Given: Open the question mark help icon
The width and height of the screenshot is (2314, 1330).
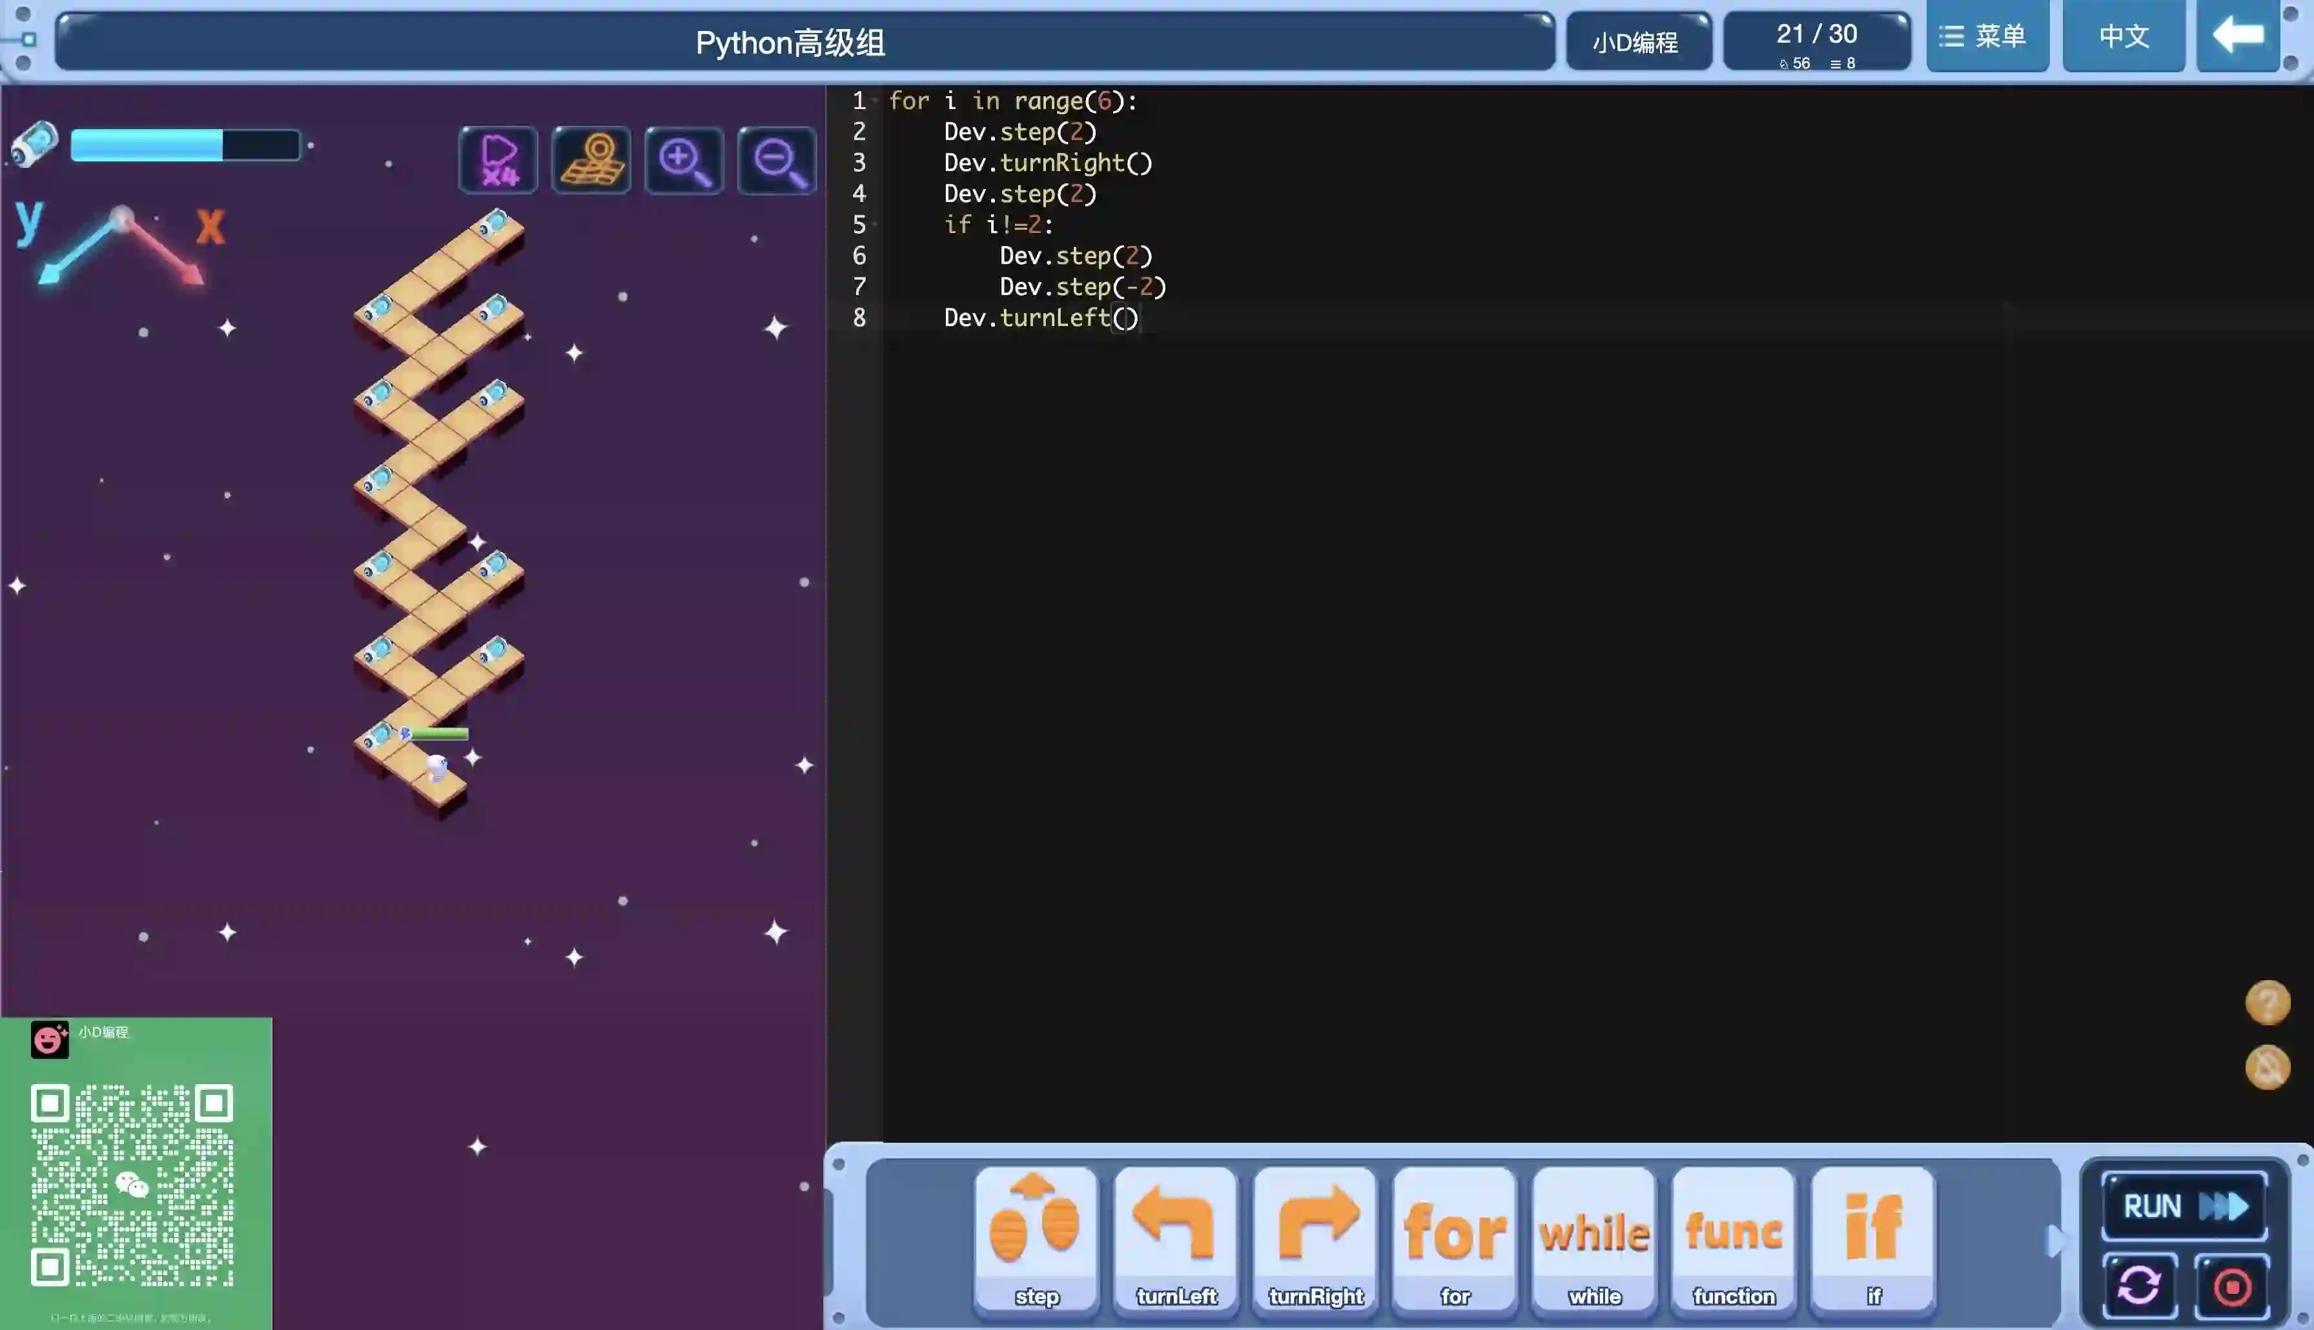Looking at the screenshot, I should [2268, 1002].
